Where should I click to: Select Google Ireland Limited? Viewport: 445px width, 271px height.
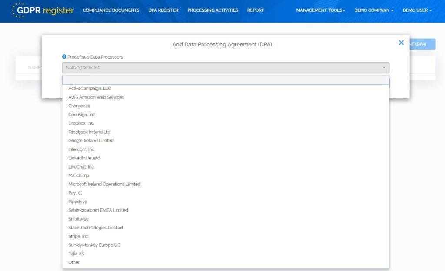click(226, 141)
